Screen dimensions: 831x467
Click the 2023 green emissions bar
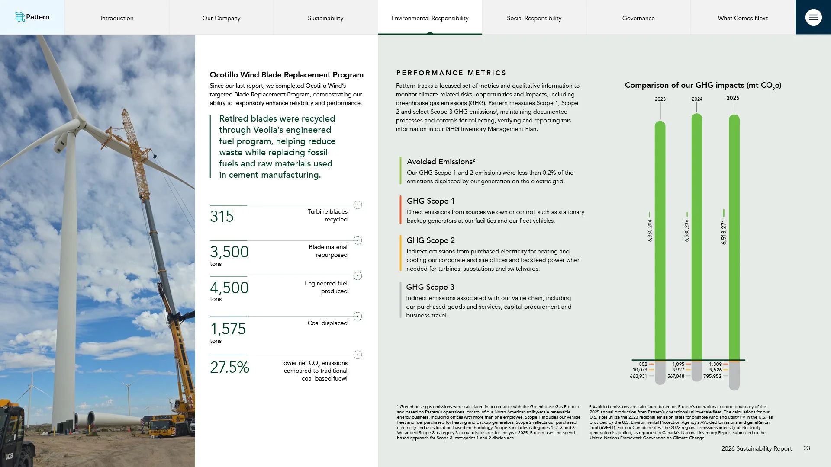(x=660, y=240)
